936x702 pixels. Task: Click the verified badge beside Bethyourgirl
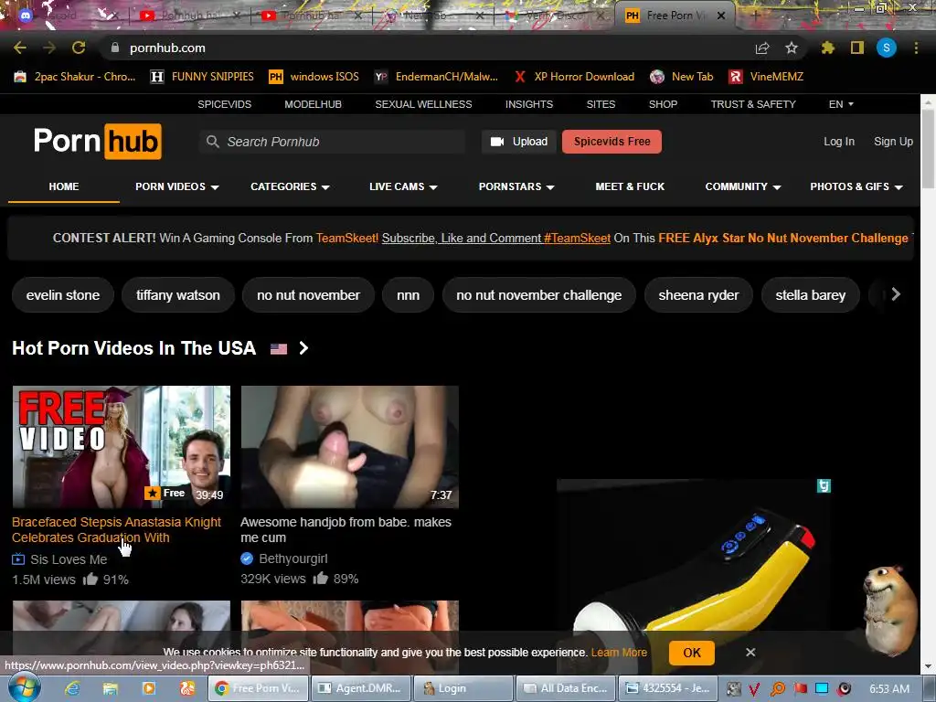click(x=247, y=558)
